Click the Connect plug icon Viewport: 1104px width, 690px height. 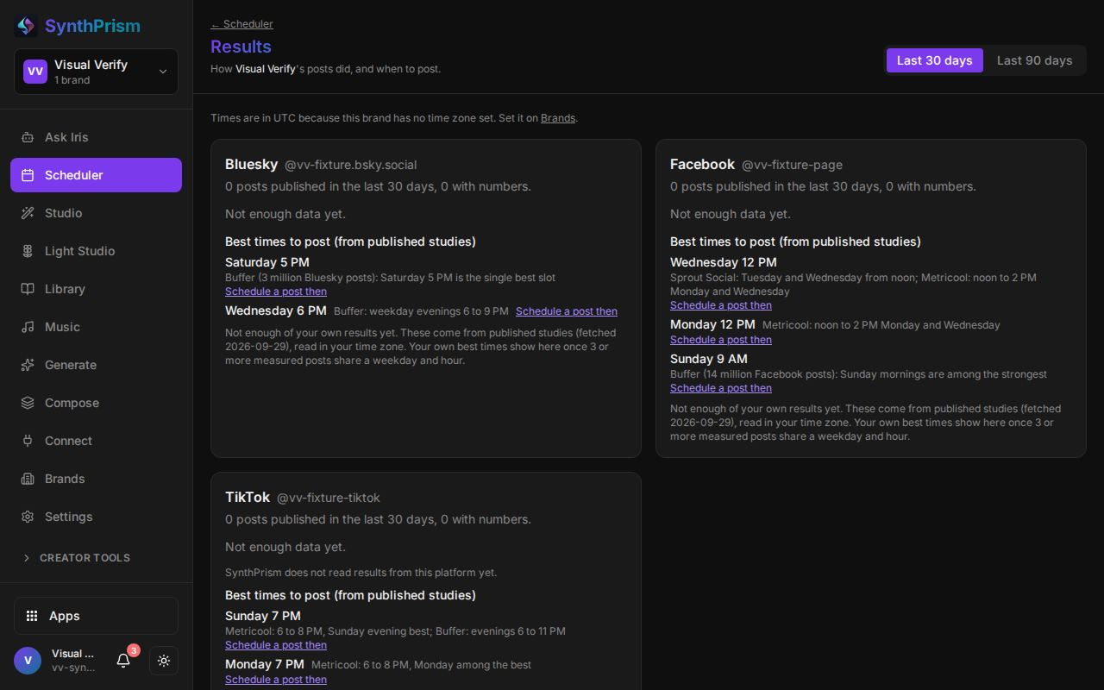coord(28,441)
